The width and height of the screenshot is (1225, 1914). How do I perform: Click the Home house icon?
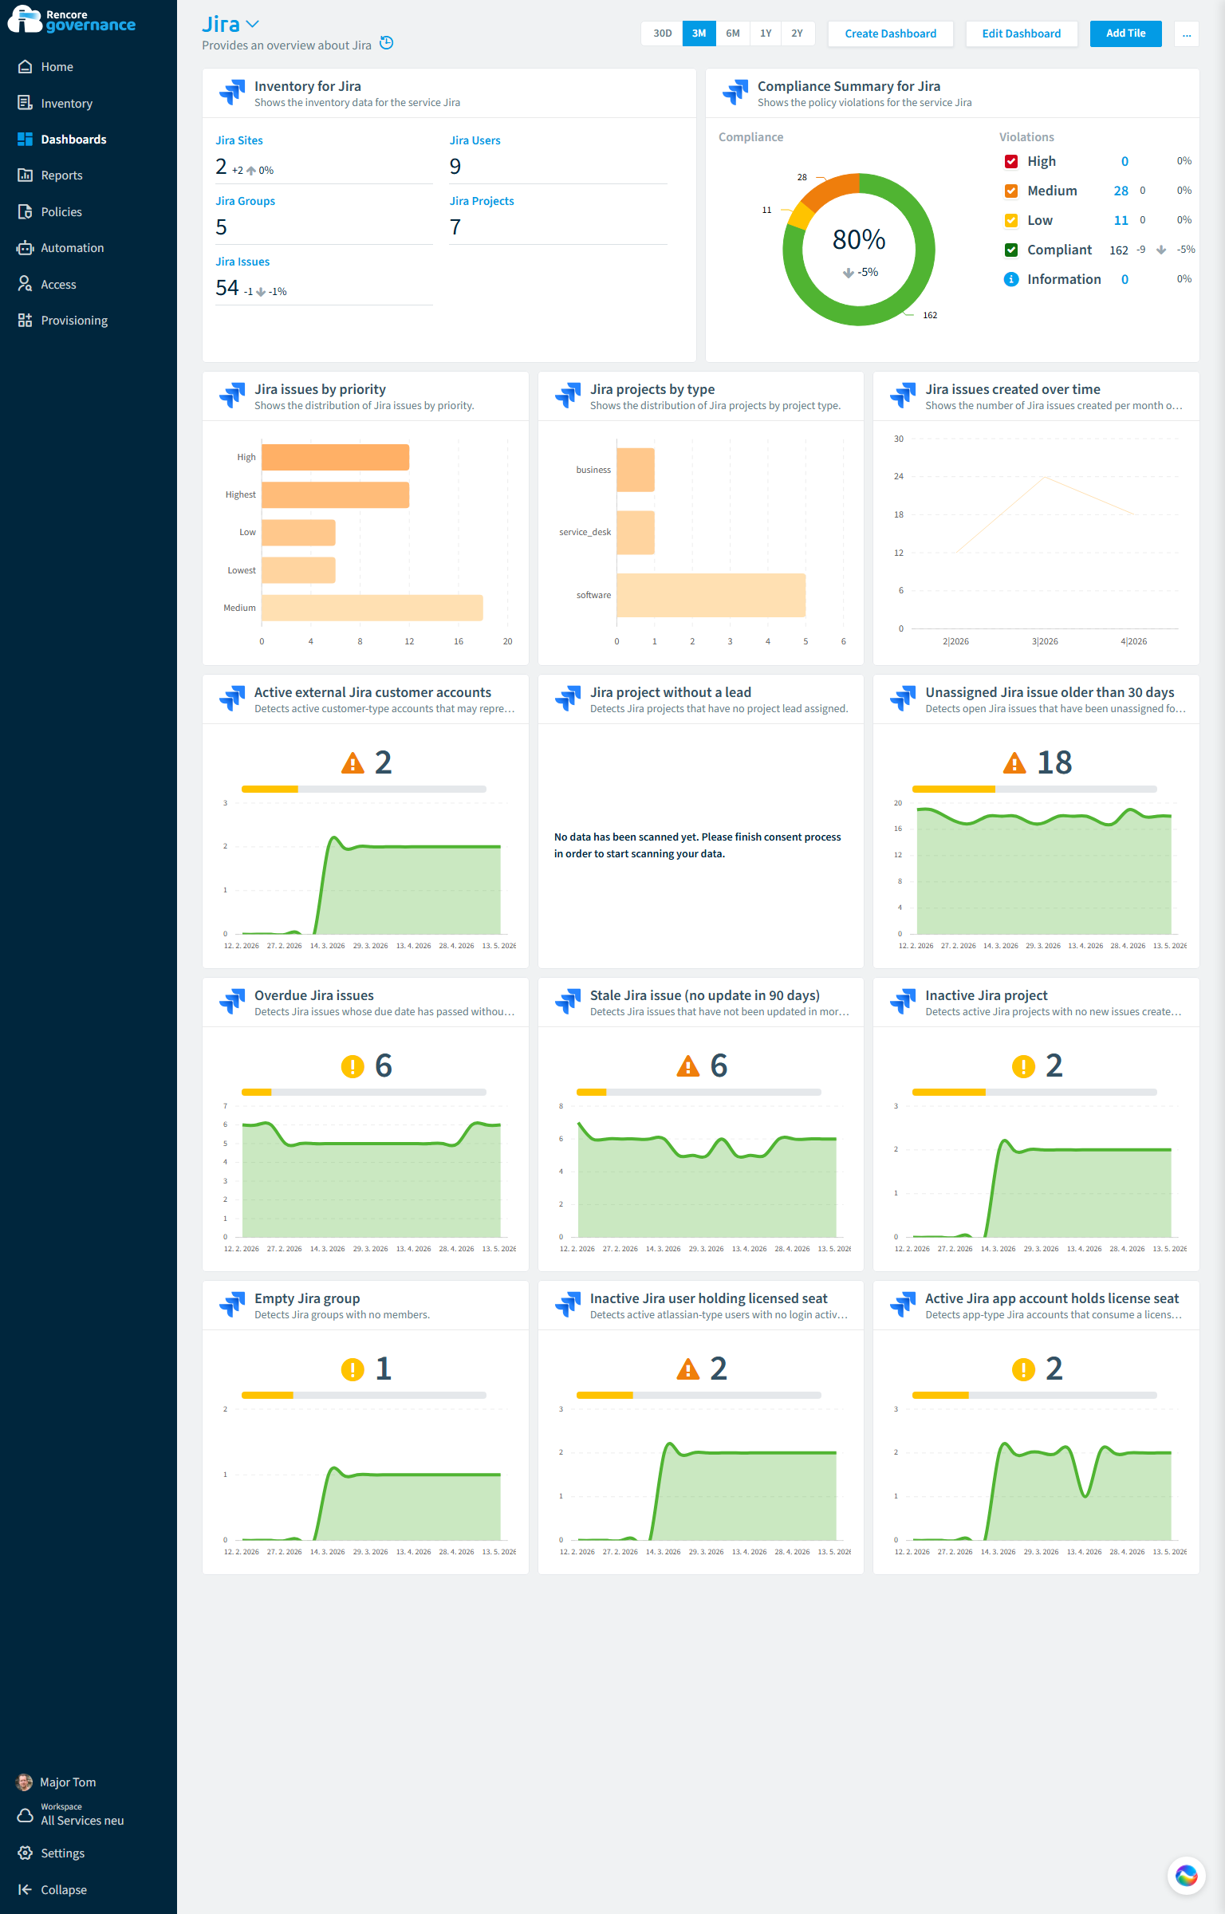click(25, 67)
